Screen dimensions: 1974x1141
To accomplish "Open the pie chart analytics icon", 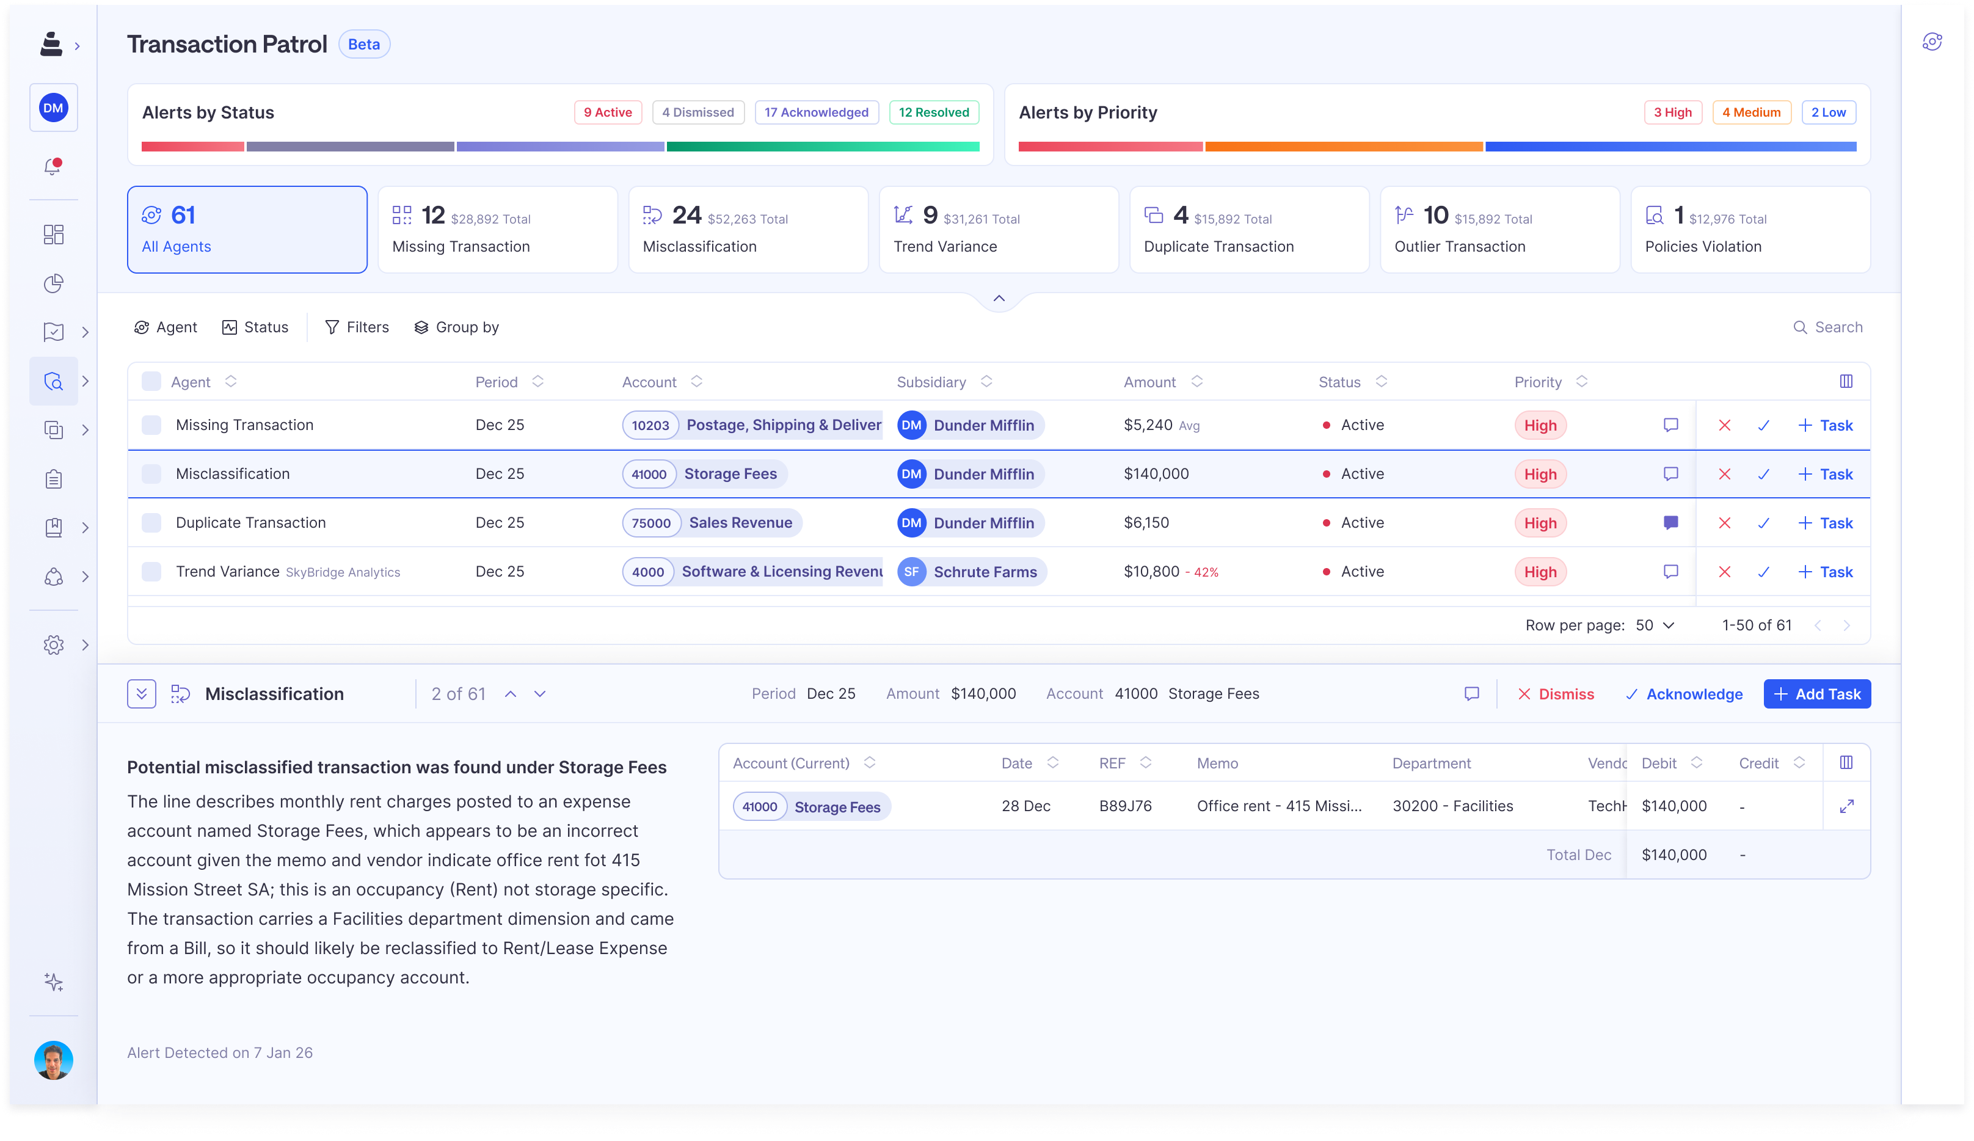I will point(53,283).
